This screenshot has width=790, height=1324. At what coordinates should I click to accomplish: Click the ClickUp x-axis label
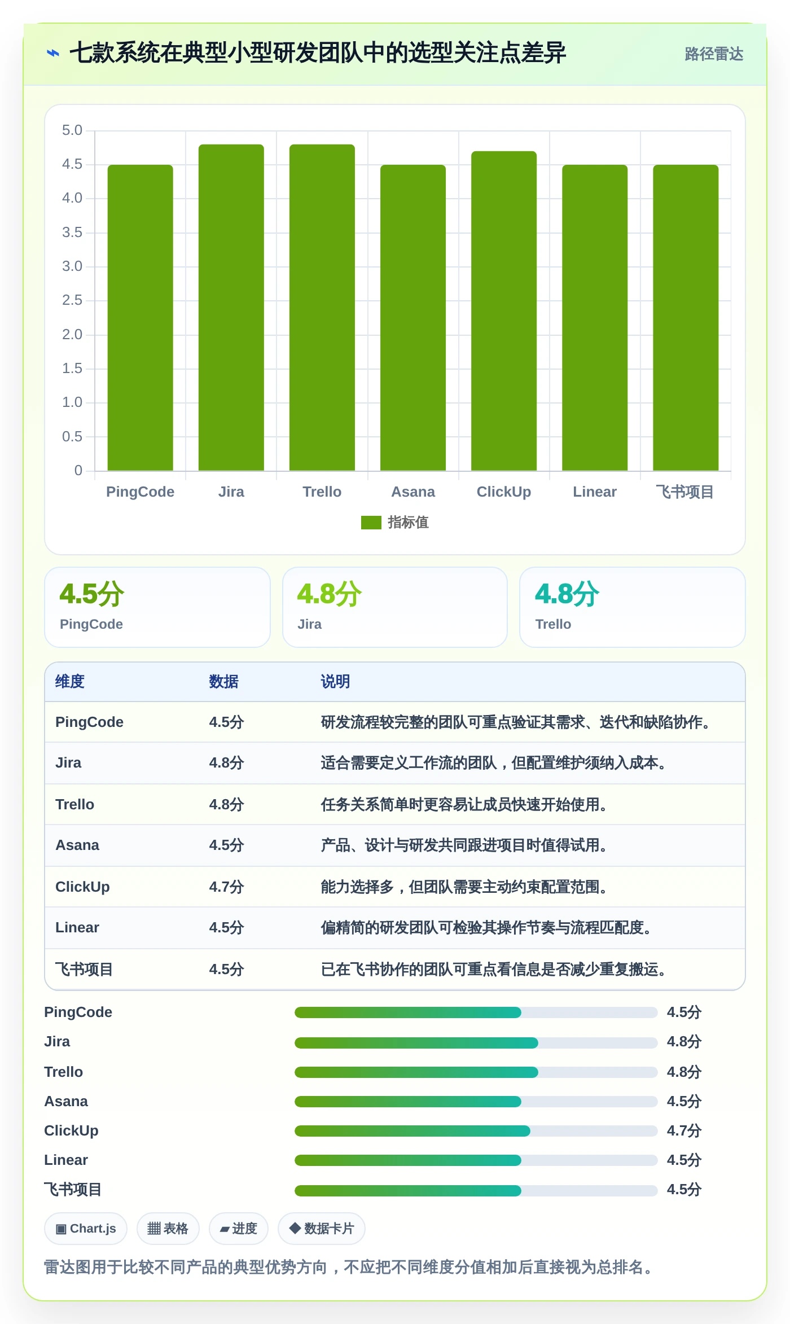coord(504,492)
